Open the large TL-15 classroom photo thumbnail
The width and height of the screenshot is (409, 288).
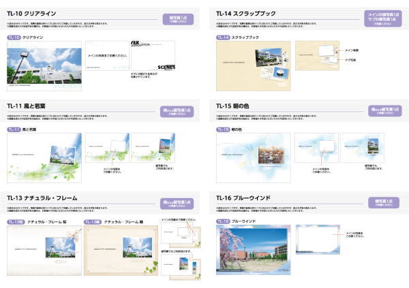point(254,158)
